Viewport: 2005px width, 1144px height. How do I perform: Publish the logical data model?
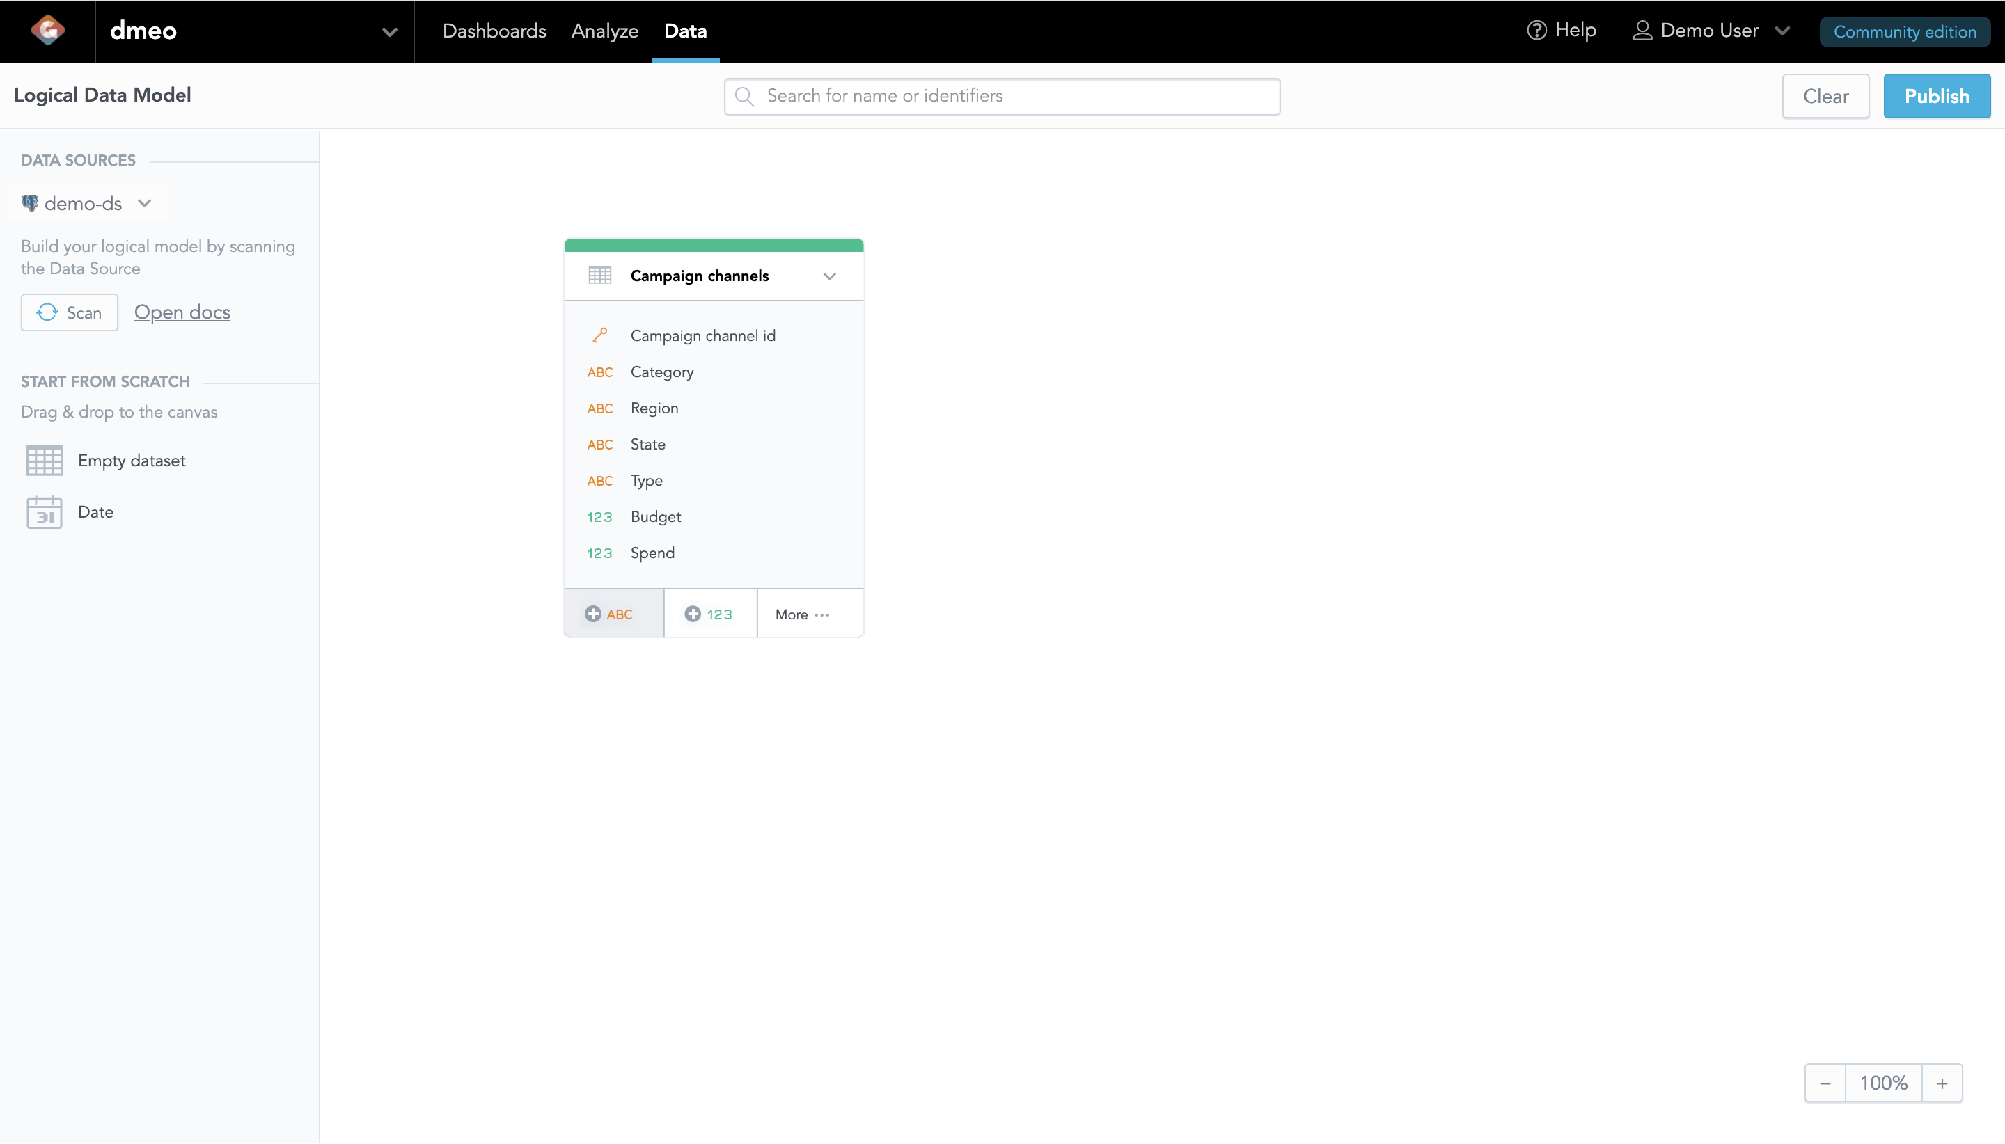1937,96
